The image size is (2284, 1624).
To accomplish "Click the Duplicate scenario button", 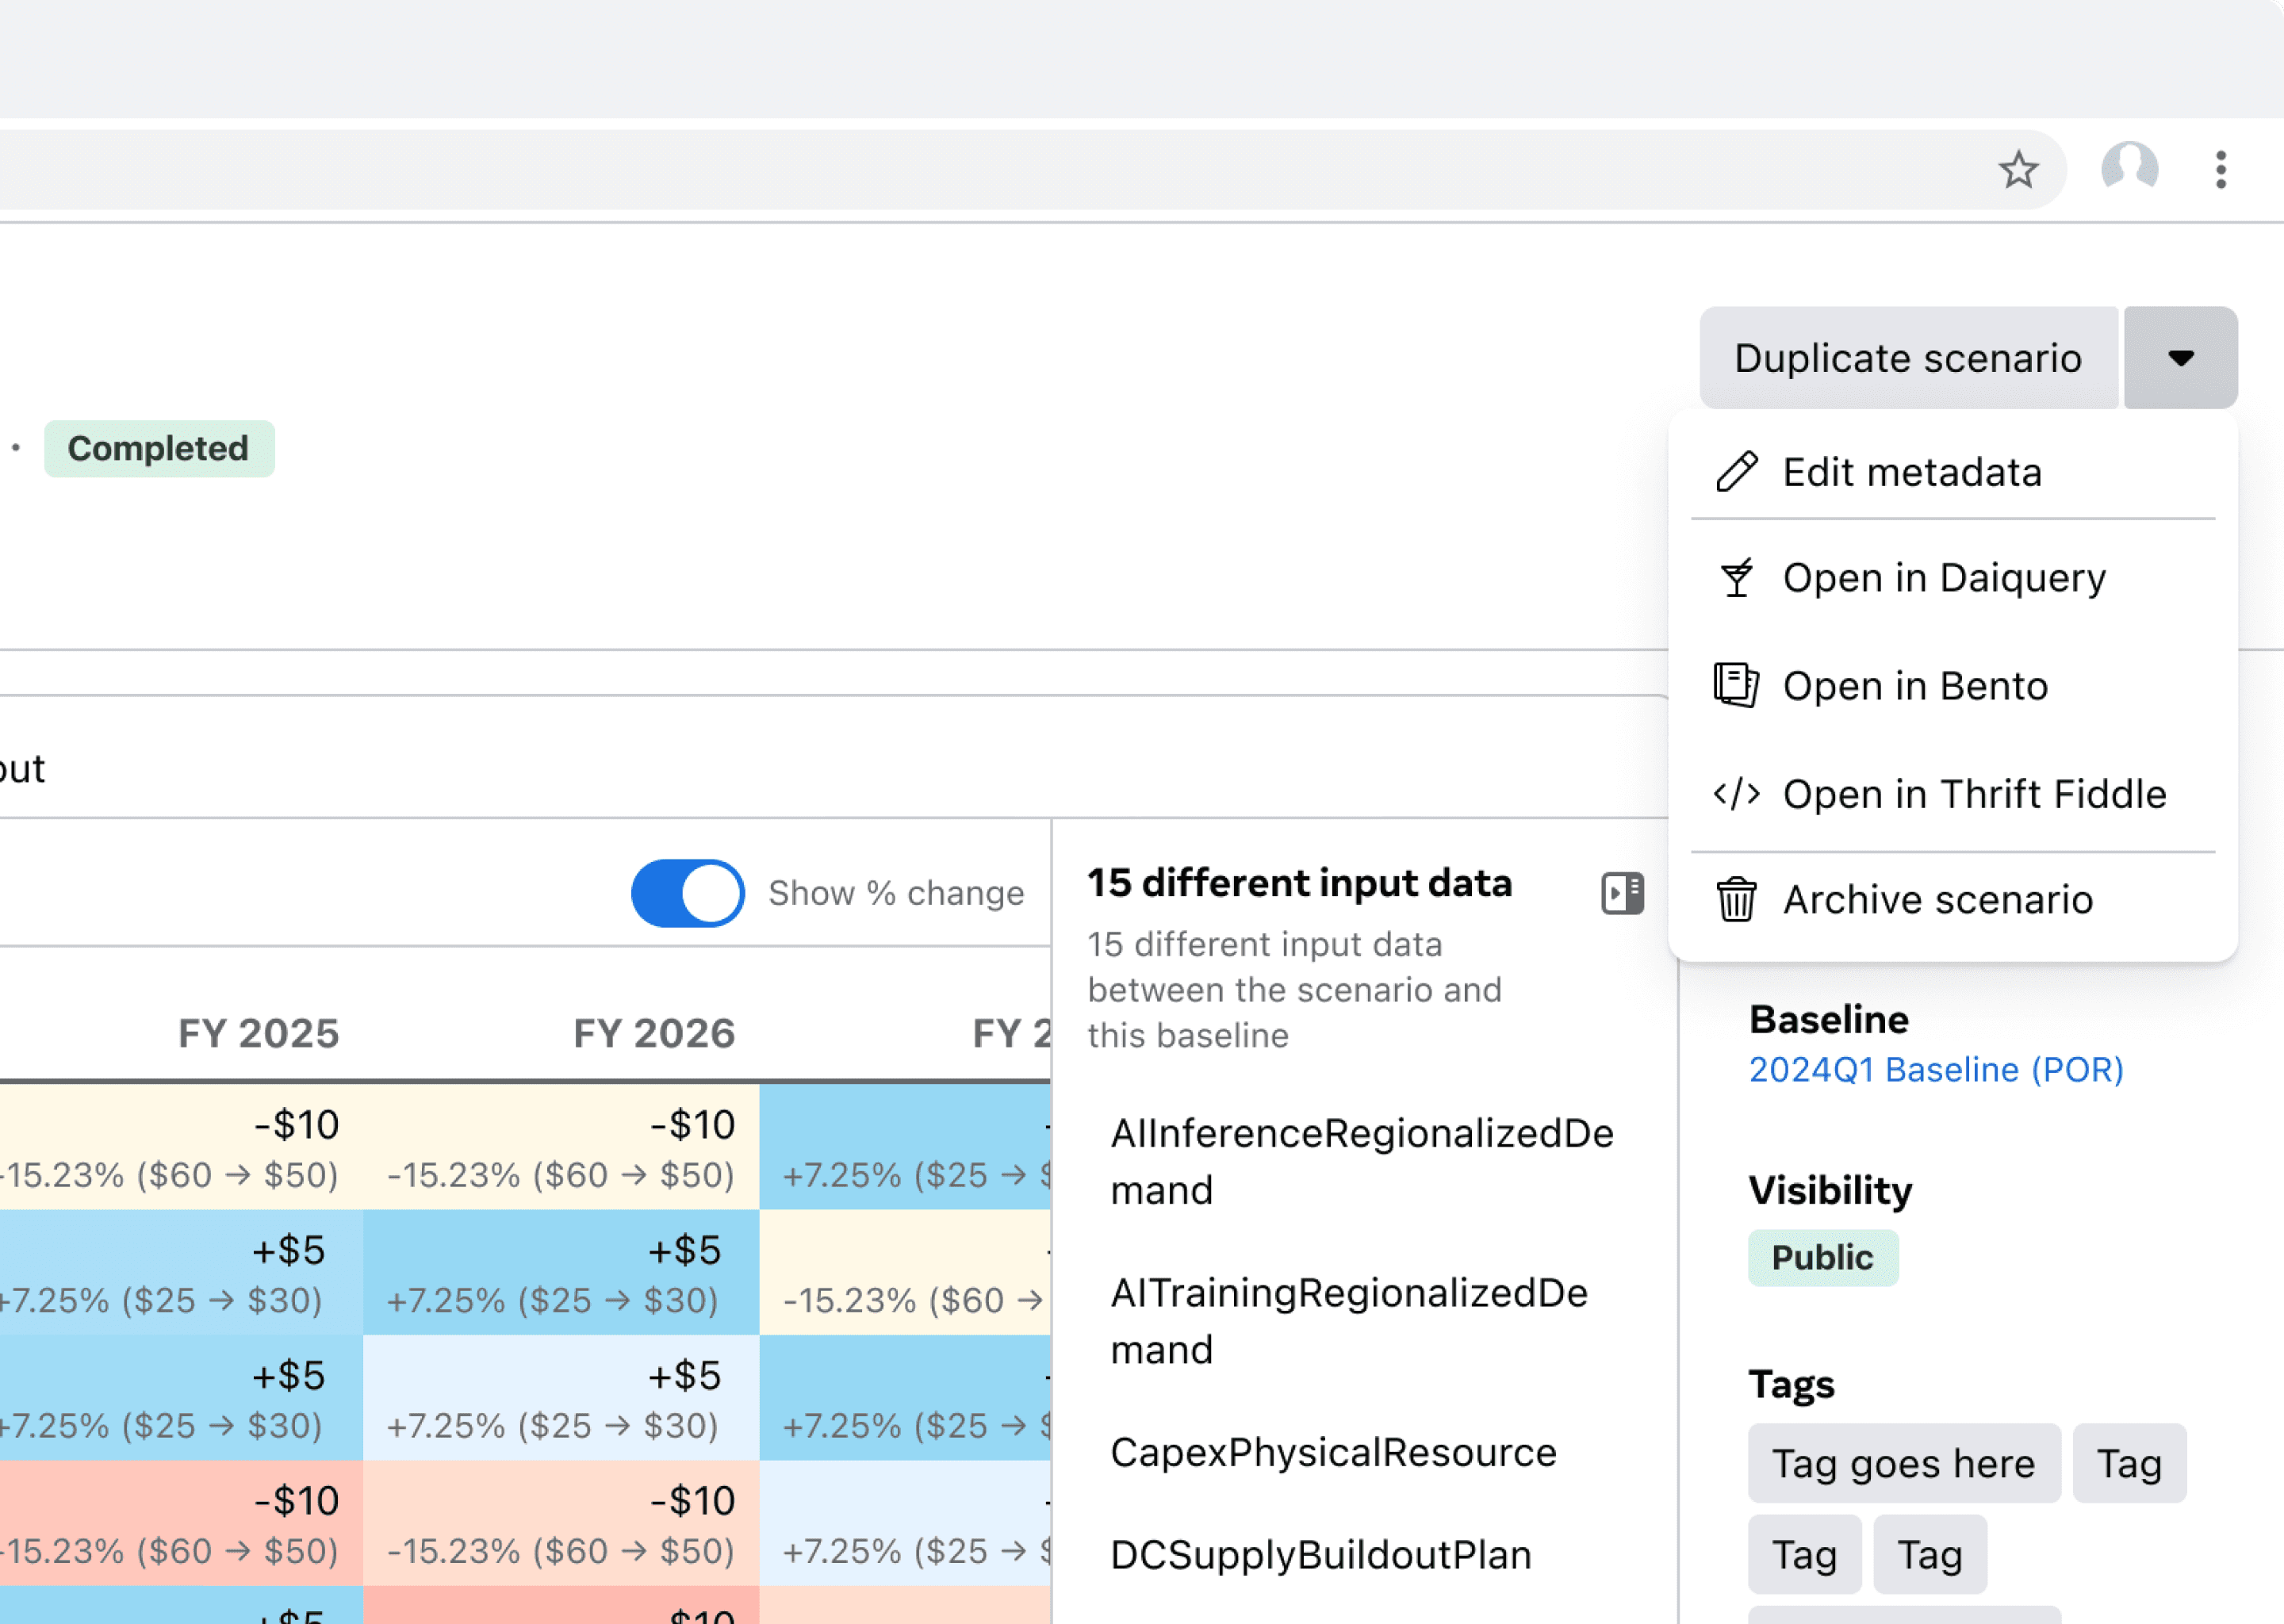I will (1908, 357).
